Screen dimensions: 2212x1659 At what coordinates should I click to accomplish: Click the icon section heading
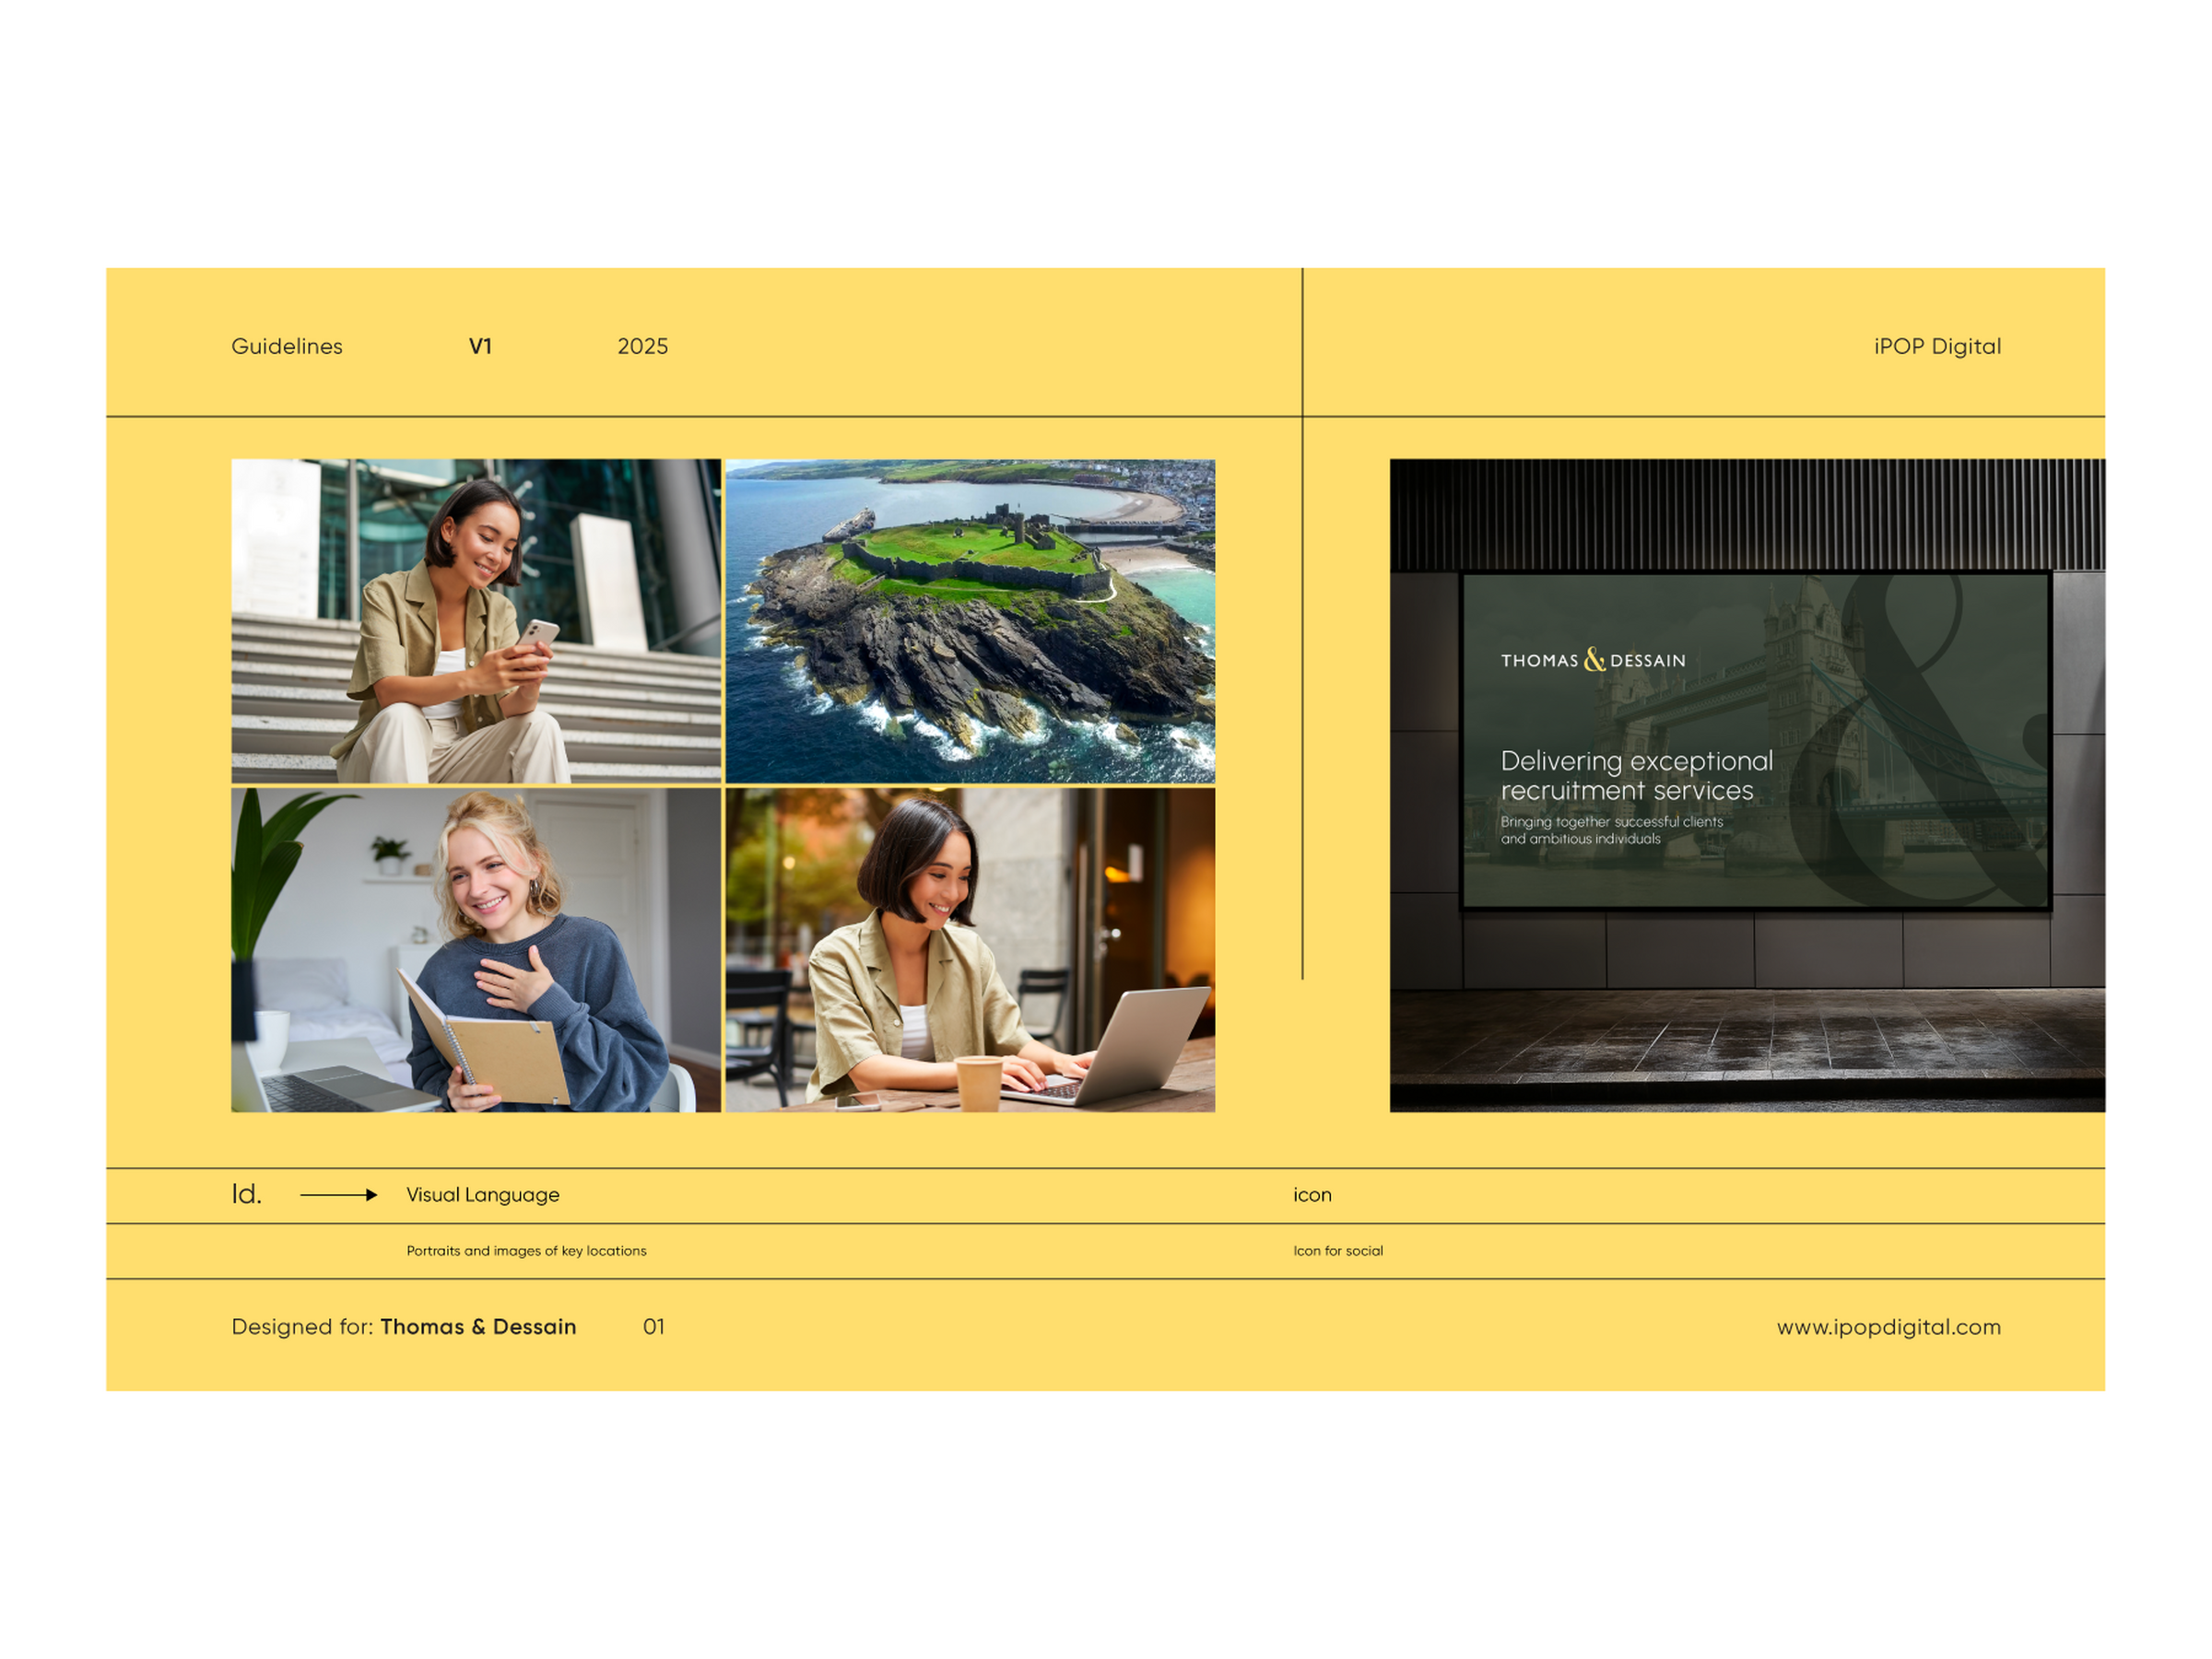[1312, 1194]
